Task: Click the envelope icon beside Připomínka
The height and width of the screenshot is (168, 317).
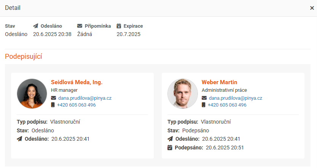Action: 80,26
